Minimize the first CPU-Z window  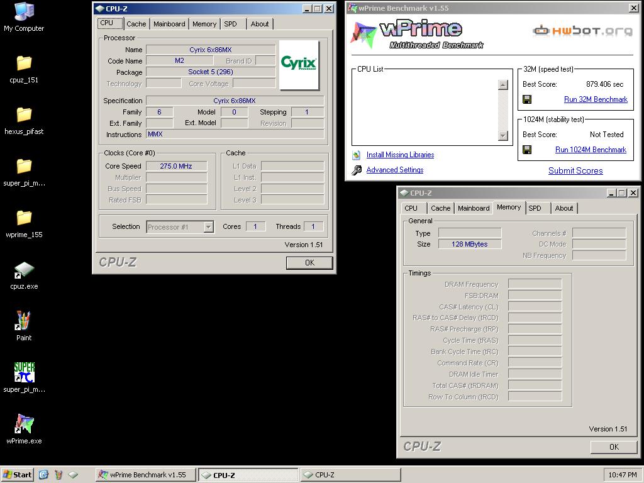point(307,9)
